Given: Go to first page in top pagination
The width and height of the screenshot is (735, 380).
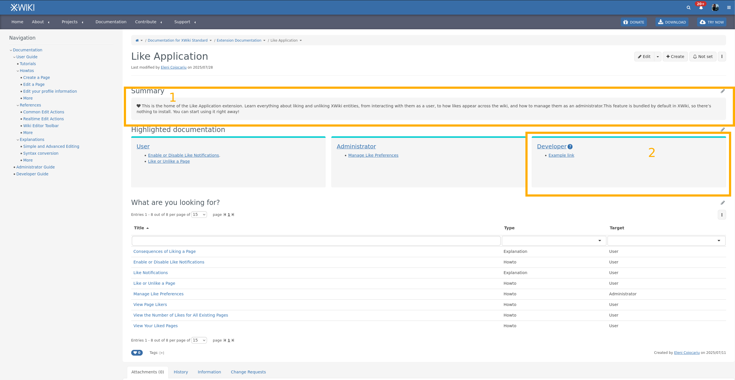Looking at the screenshot, I should pyautogui.click(x=225, y=215).
